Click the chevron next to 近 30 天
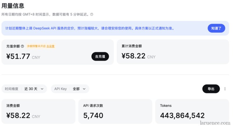The image size is (233, 127). coord(42,89)
